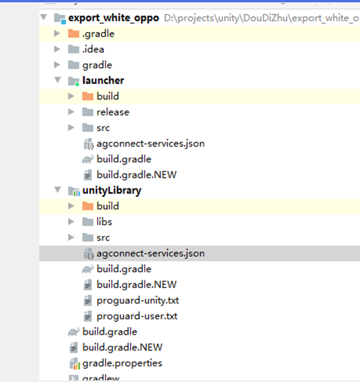Click the orange build folder icon in unityLibrary

pos(88,206)
